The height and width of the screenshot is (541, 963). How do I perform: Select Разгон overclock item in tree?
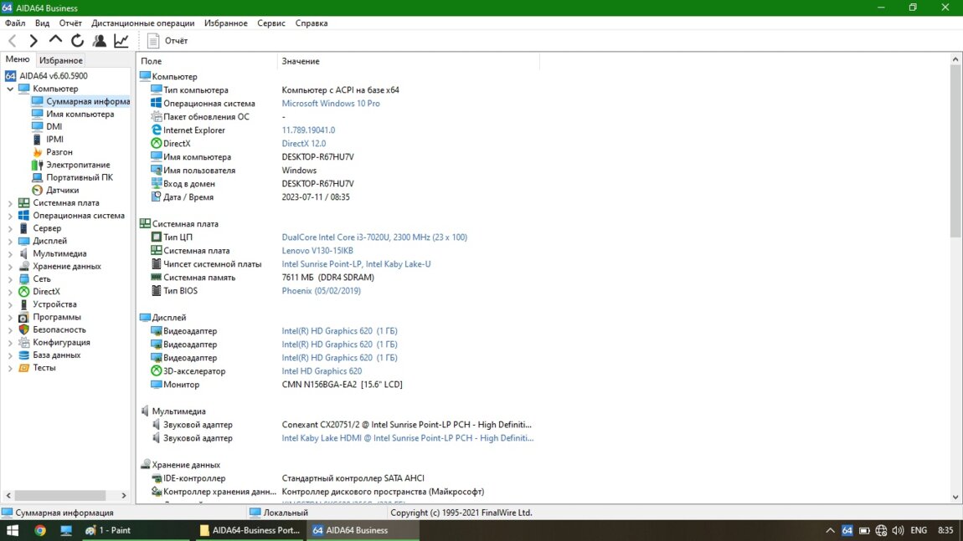point(59,152)
